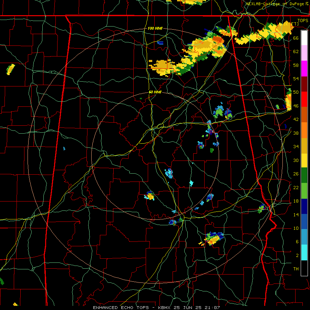Image resolution: width=310 pixels, height=310 pixels.
Task: Click the dark maroon legend swatch
Action: coord(304,84)
